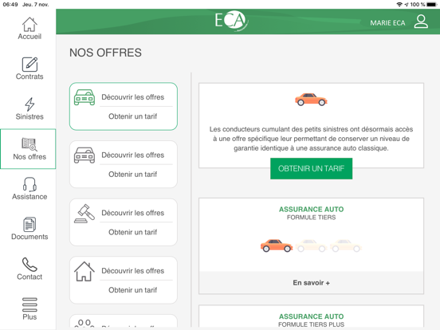Tap the 06:49 clock in status bar

point(10,5)
